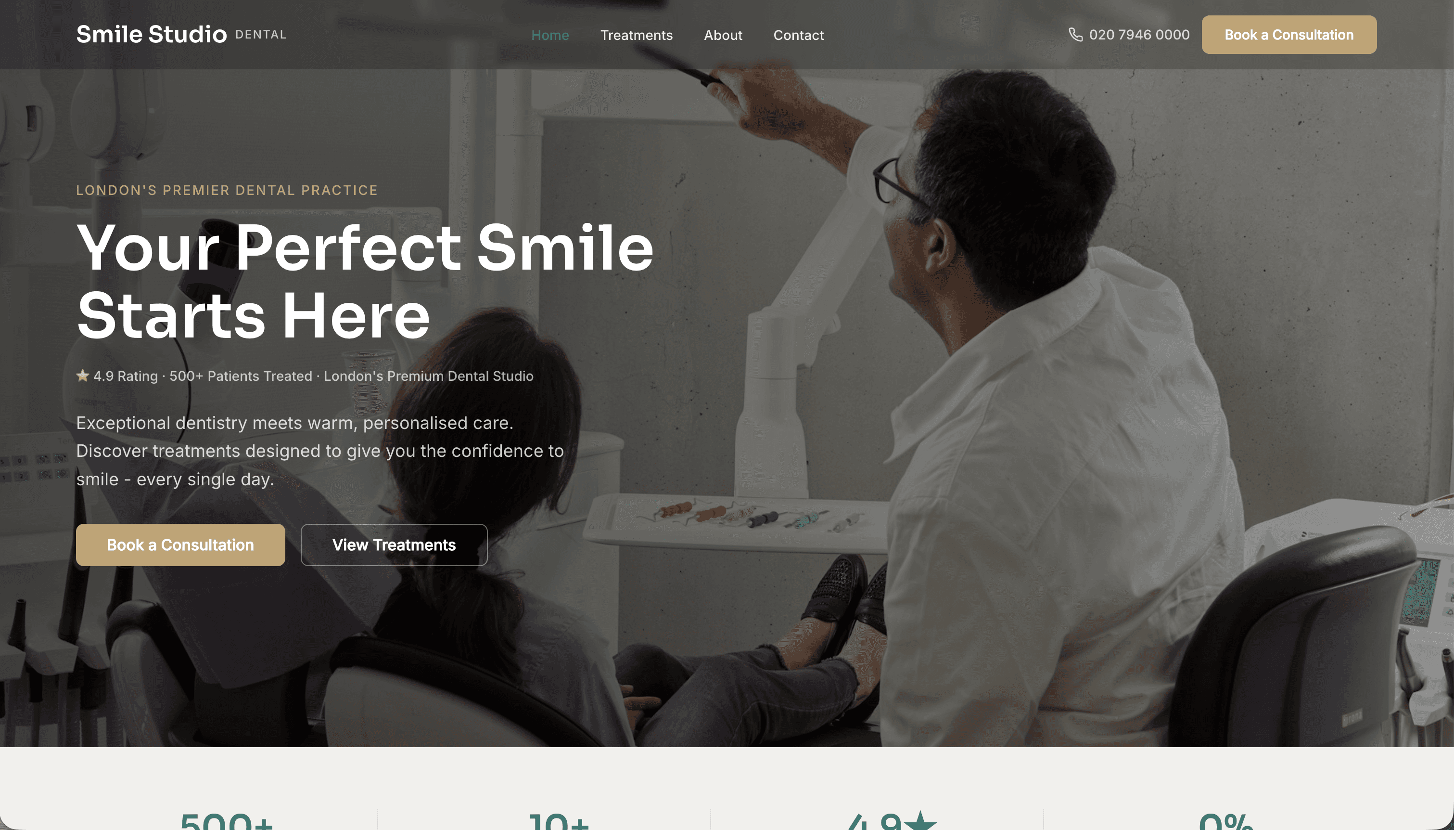This screenshot has height=830, width=1454.
Task: Click the 500+ statistic counter
Action: pyautogui.click(x=227, y=821)
